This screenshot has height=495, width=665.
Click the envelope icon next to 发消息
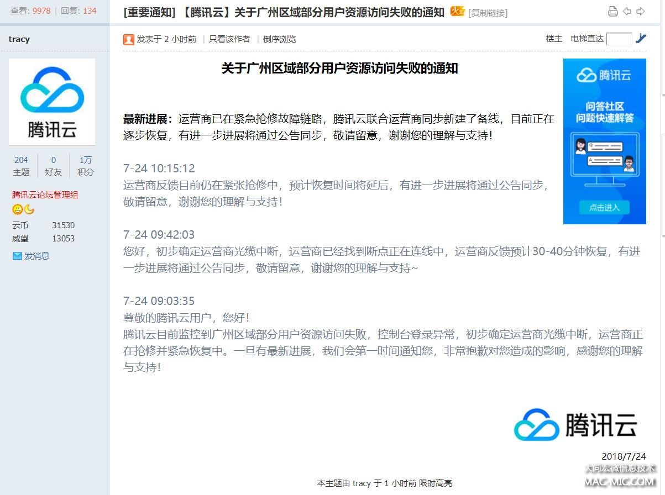pyautogui.click(x=17, y=256)
